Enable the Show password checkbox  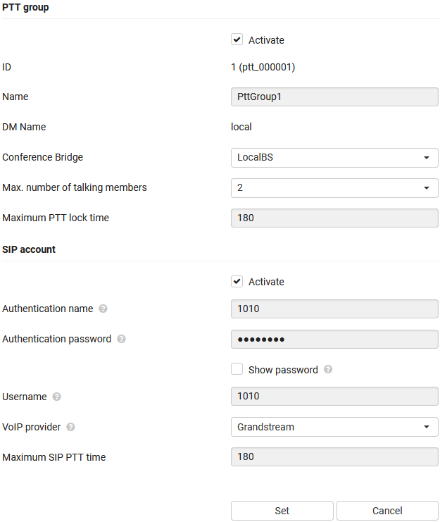click(x=237, y=369)
